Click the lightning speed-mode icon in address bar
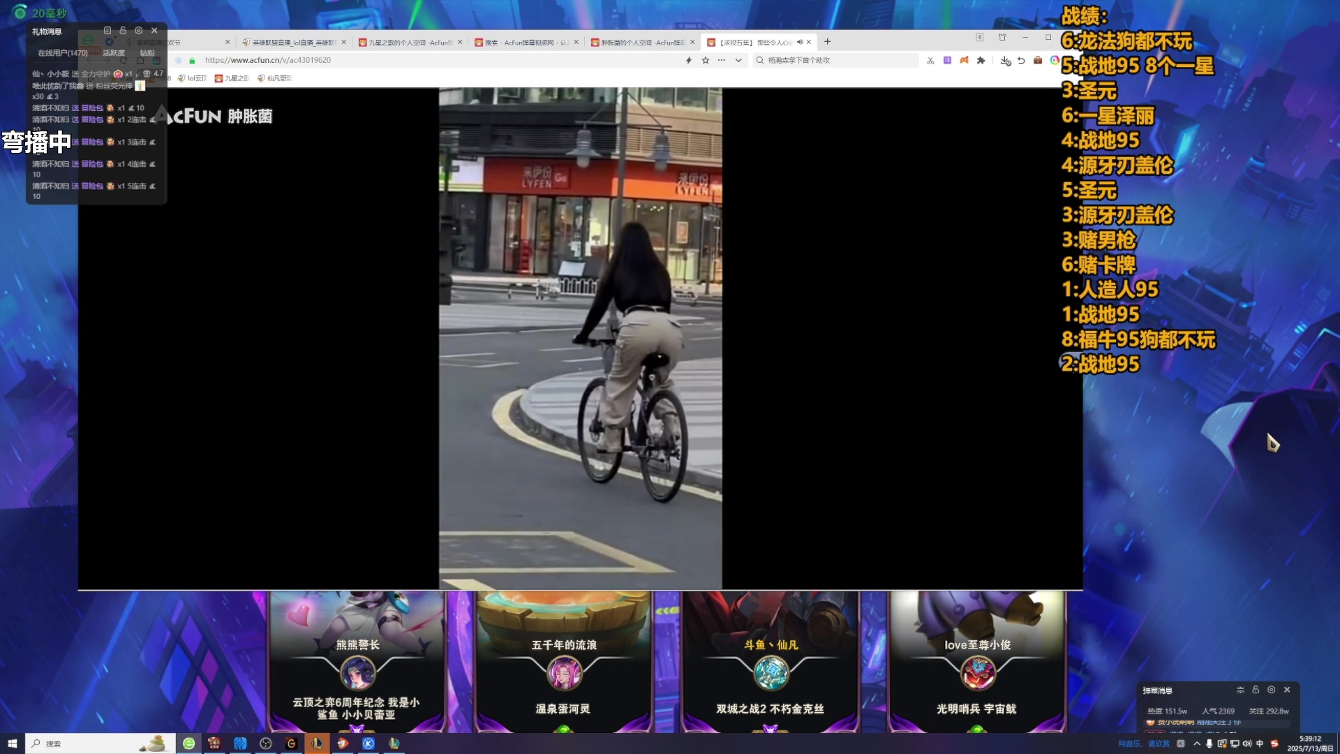This screenshot has height=754, width=1340. pyautogui.click(x=689, y=61)
